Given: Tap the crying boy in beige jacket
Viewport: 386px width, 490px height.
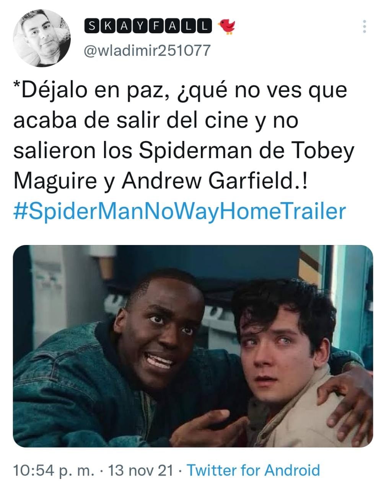Looking at the screenshot, I should coord(291,364).
